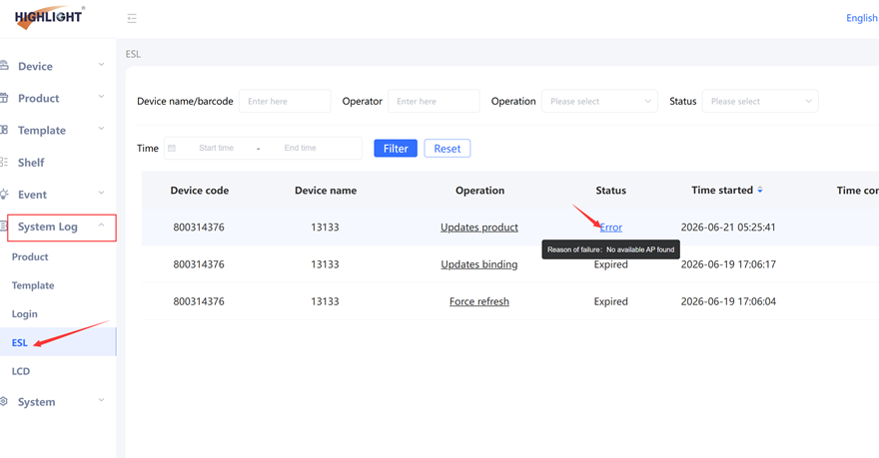Open LCD log under System Log
Viewport: 879px width, 458px height.
tap(21, 371)
